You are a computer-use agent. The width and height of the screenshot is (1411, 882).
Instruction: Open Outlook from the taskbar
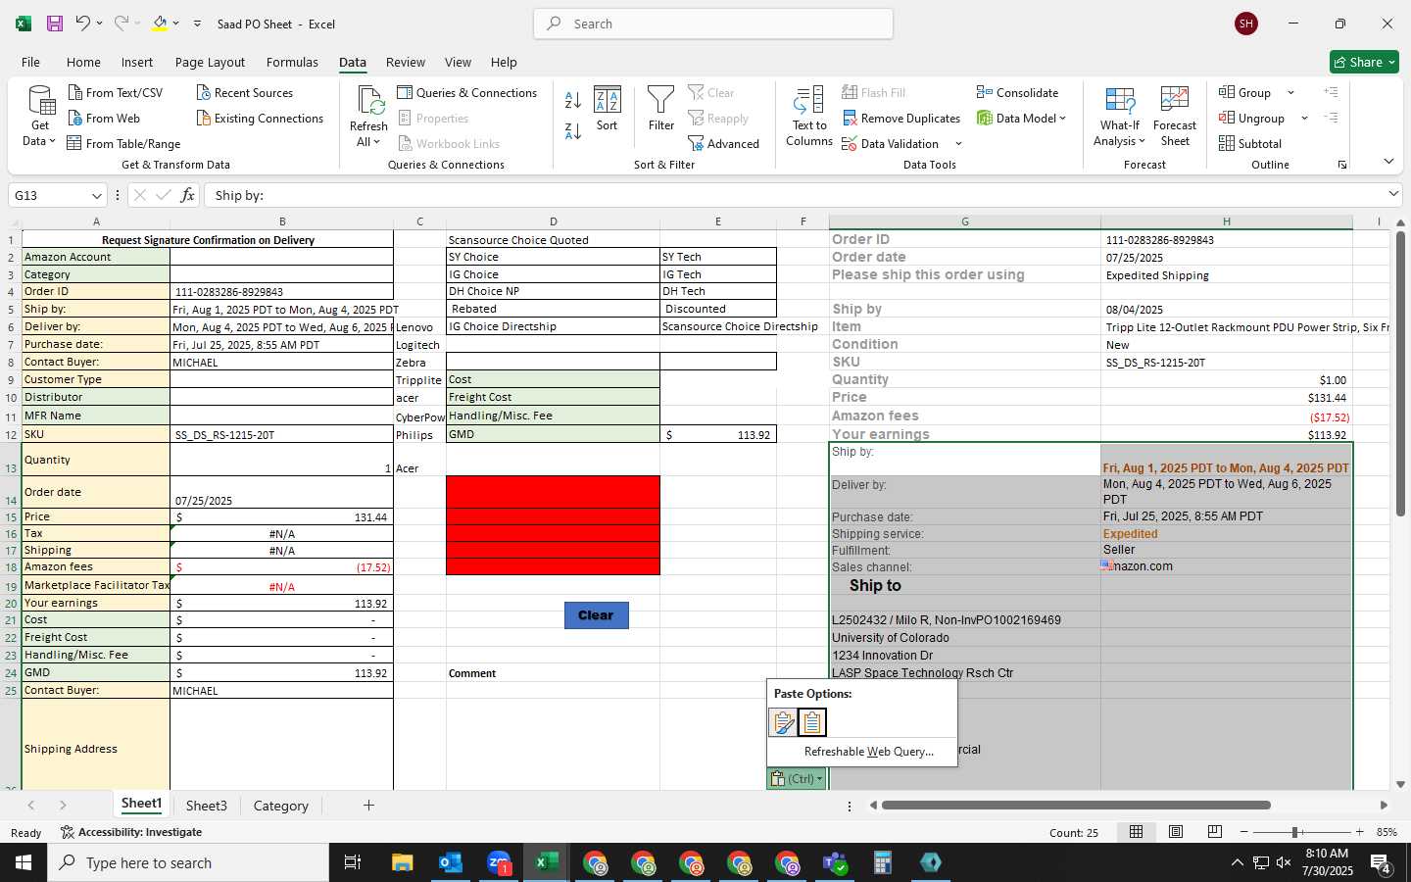451,862
